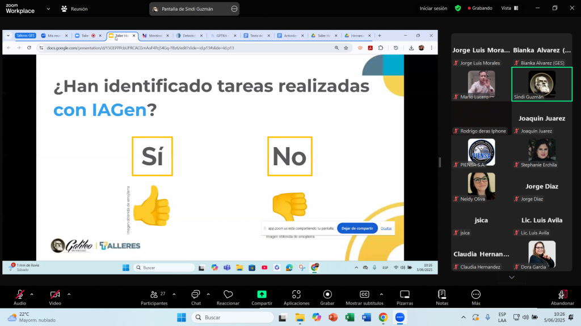Open the Notas tool
The width and height of the screenshot is (581, 326).
click(441, 295)
